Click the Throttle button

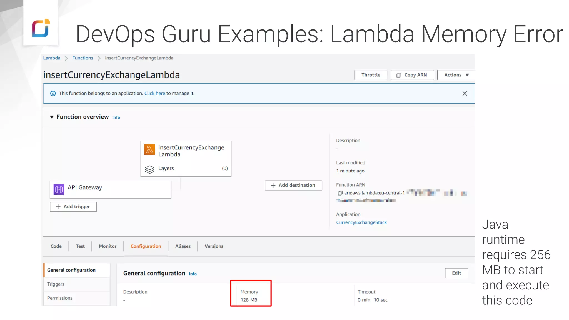pos(371,75)
